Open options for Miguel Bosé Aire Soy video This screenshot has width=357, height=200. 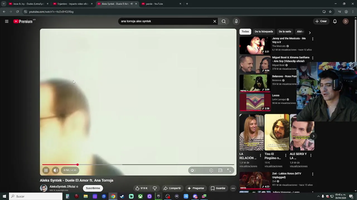click(313, 58)
